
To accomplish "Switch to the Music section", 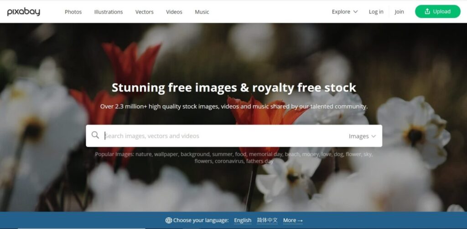I will [202, 12].
